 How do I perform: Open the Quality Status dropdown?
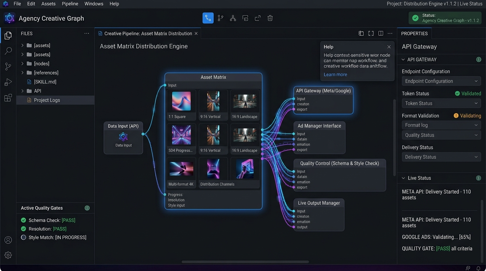pos(441,135)
